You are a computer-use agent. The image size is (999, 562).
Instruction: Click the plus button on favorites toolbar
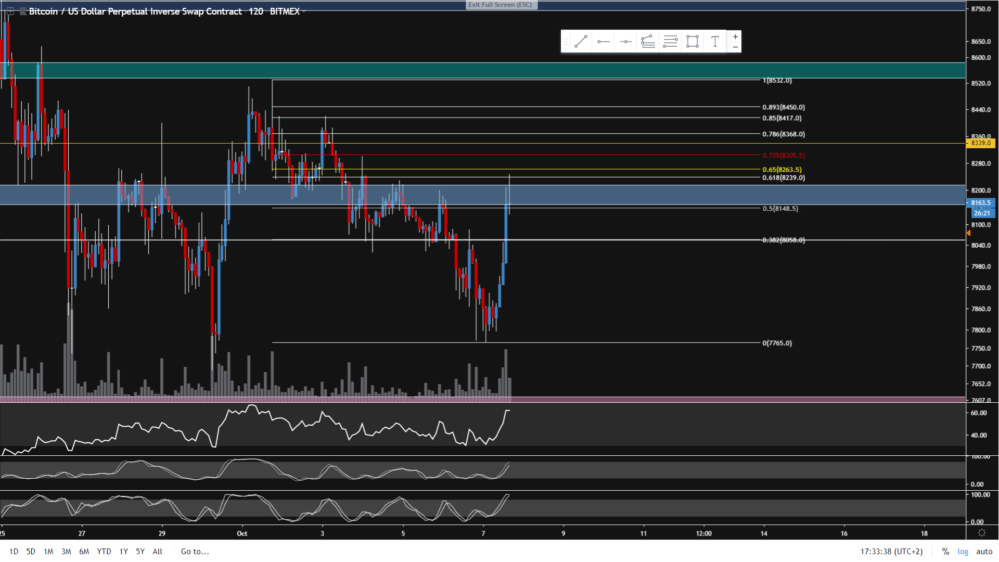tap(735, 36)
